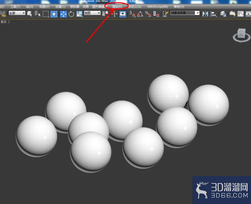The height and width of the screenshot is (204, 251).
Task: Click the 真实 viewport shading label
Action: [x=4, y=22]
